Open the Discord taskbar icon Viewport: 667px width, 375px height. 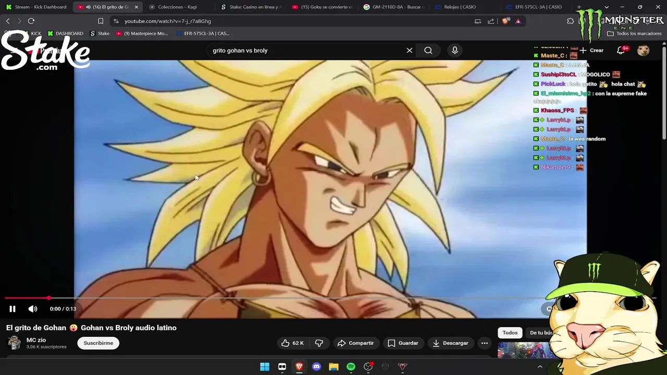[x=316, y=367]
